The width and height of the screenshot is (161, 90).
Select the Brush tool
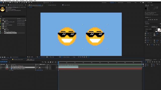pyautogui.click(x=22, y=2)
